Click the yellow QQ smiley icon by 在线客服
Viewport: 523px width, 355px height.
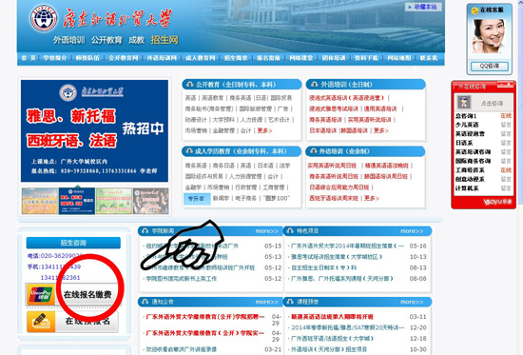pos(475,10)
